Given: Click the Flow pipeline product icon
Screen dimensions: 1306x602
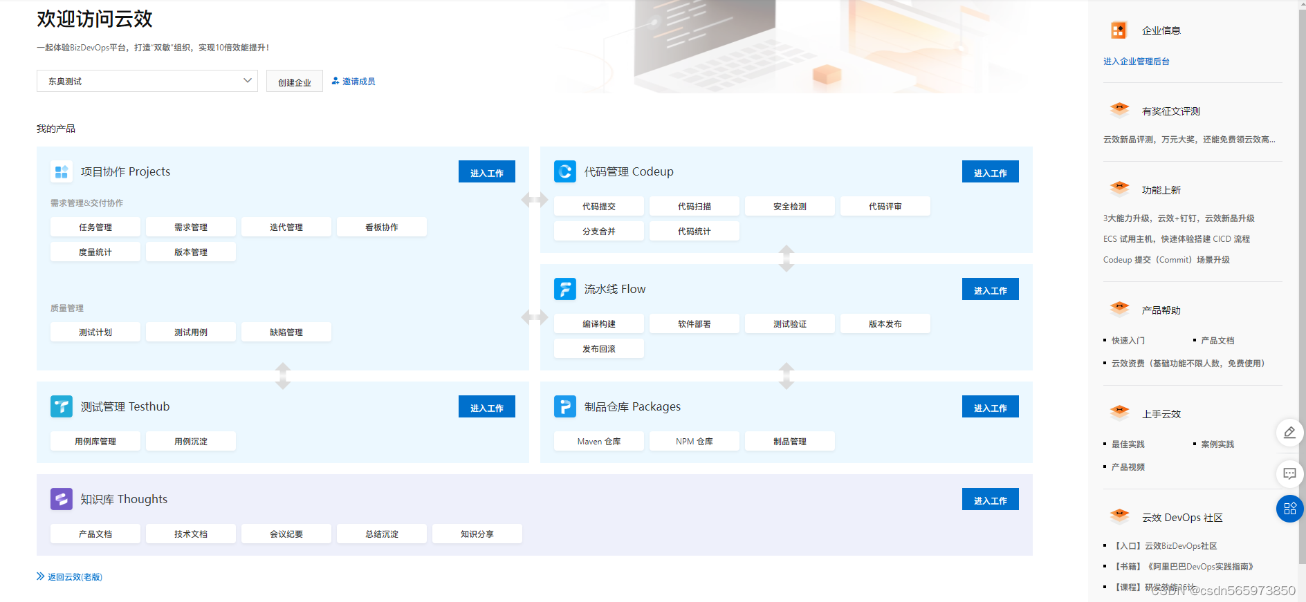Looking at the screenshot, I should (565, 289).
